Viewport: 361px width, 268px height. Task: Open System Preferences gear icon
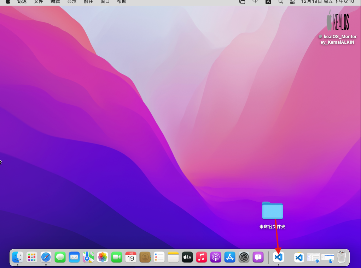pyautogui.click(x=244, y=257)
